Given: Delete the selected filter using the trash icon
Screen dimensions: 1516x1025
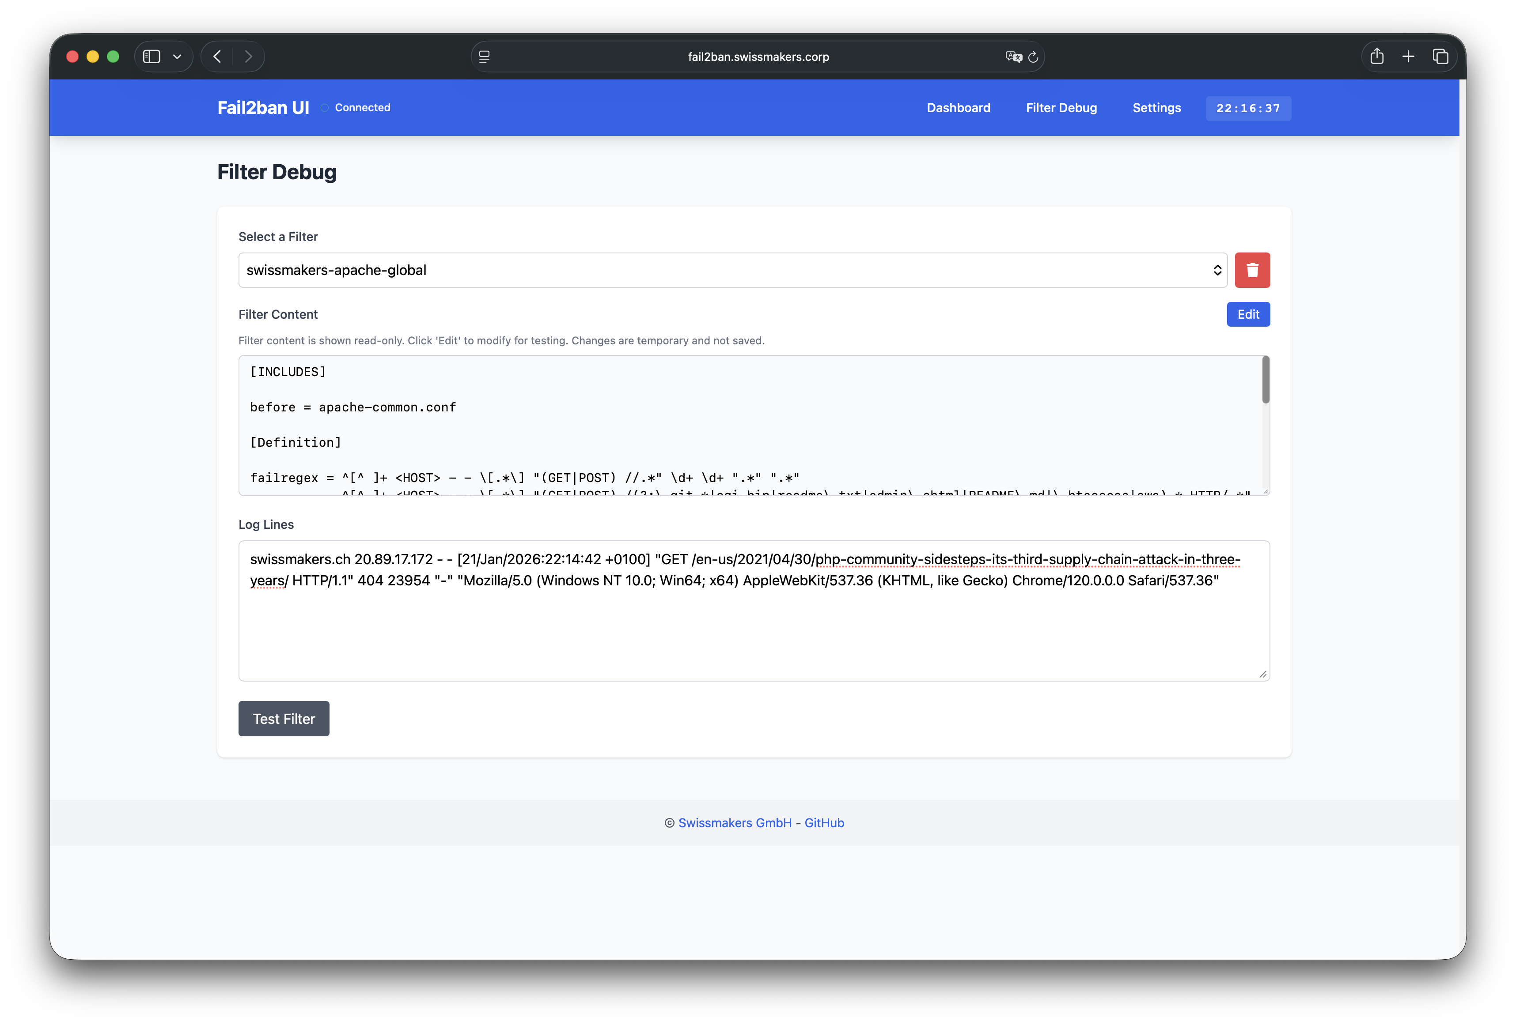Looking at the screenshot, I should coord(1252,269).
